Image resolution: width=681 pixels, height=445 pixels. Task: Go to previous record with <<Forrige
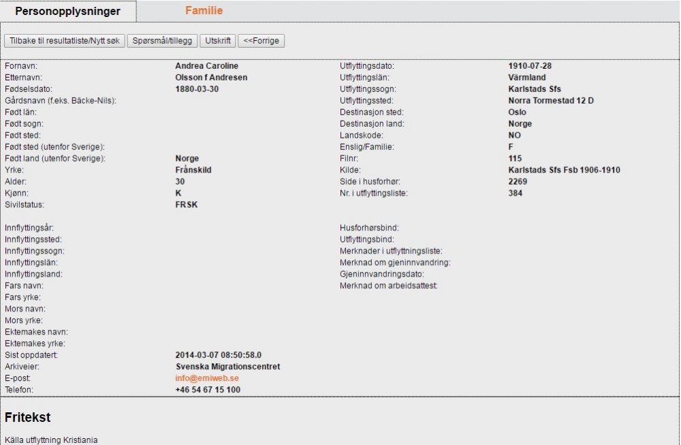[261, 41]
